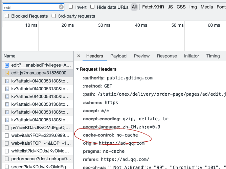Click the icon beside the performance?dnsLookup request

point(7,159)
